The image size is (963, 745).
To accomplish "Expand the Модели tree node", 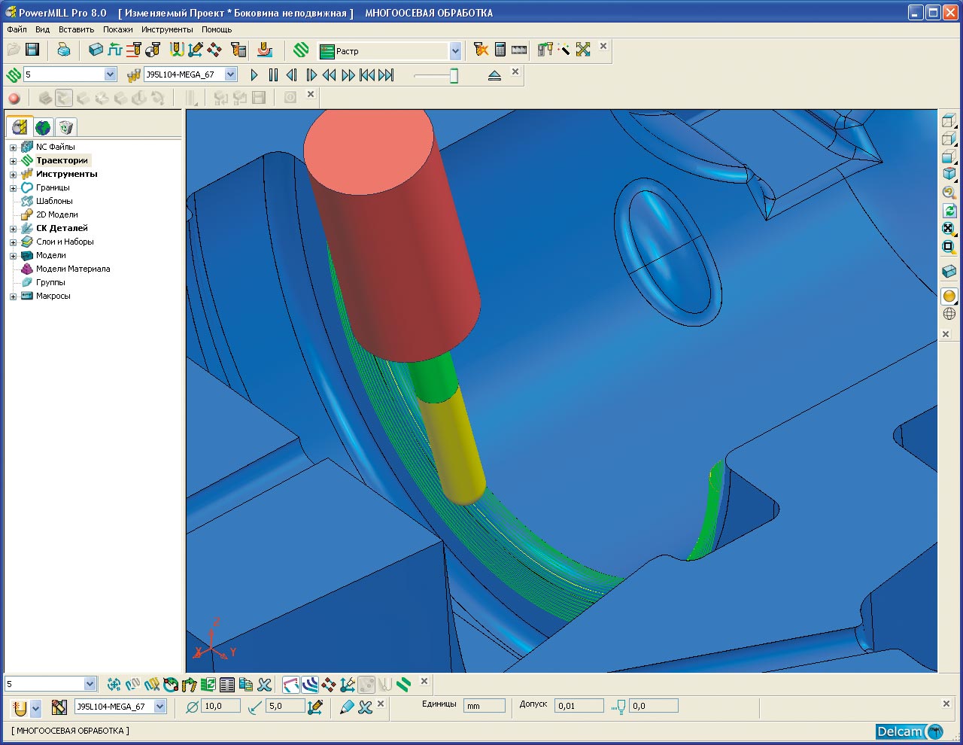I will 13,256.
